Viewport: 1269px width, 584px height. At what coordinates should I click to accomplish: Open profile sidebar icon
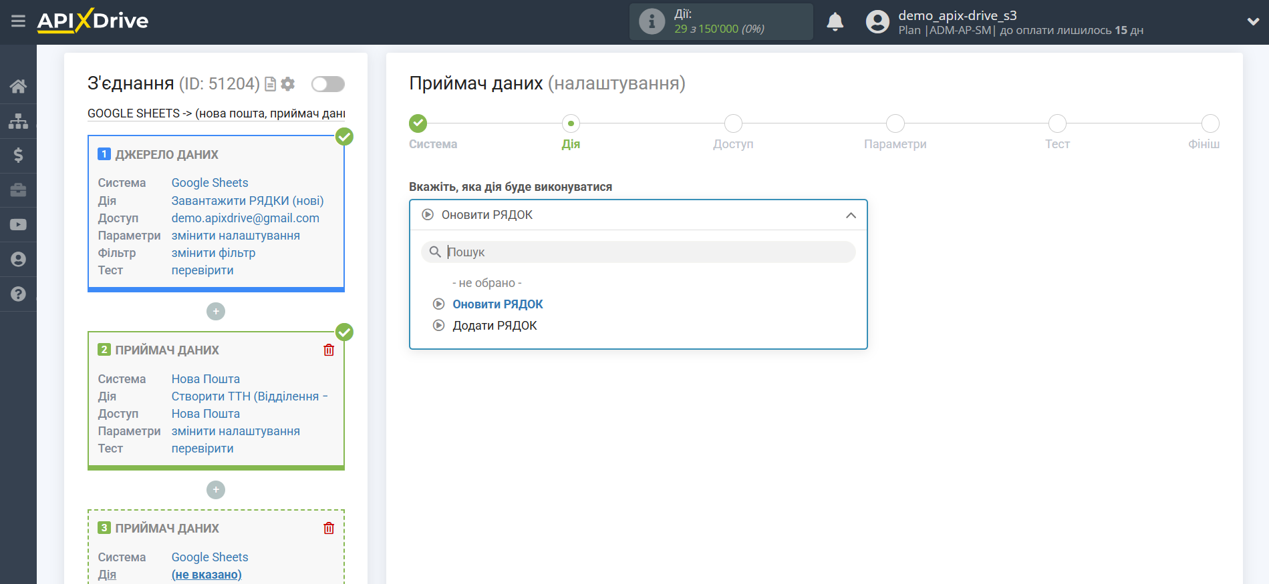[18, 260]
